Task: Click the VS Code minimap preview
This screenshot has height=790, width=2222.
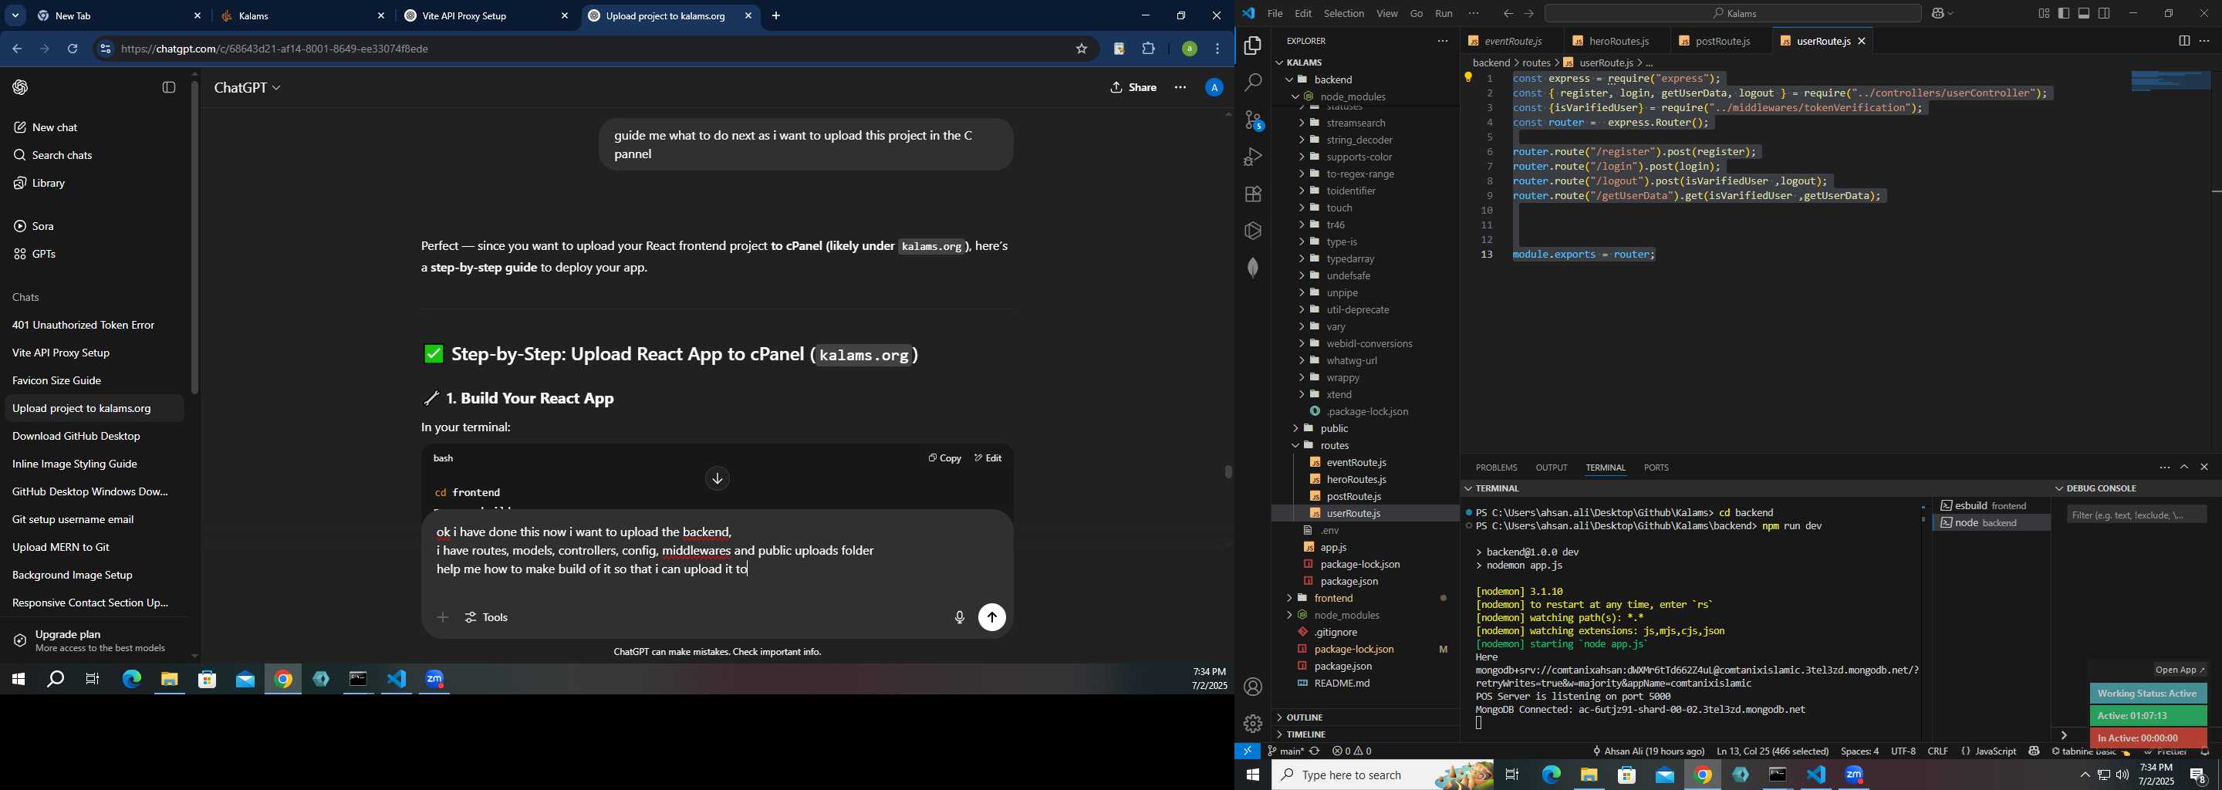Action: click(x=2170, y=81)
